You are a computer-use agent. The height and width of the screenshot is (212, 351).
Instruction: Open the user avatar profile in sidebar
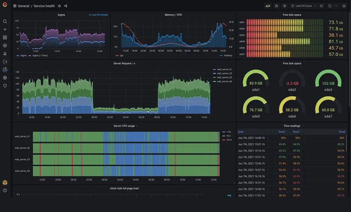tap(5, 183)
